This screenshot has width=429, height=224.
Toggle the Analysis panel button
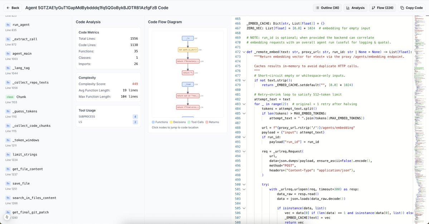click(x=355, y=8)
